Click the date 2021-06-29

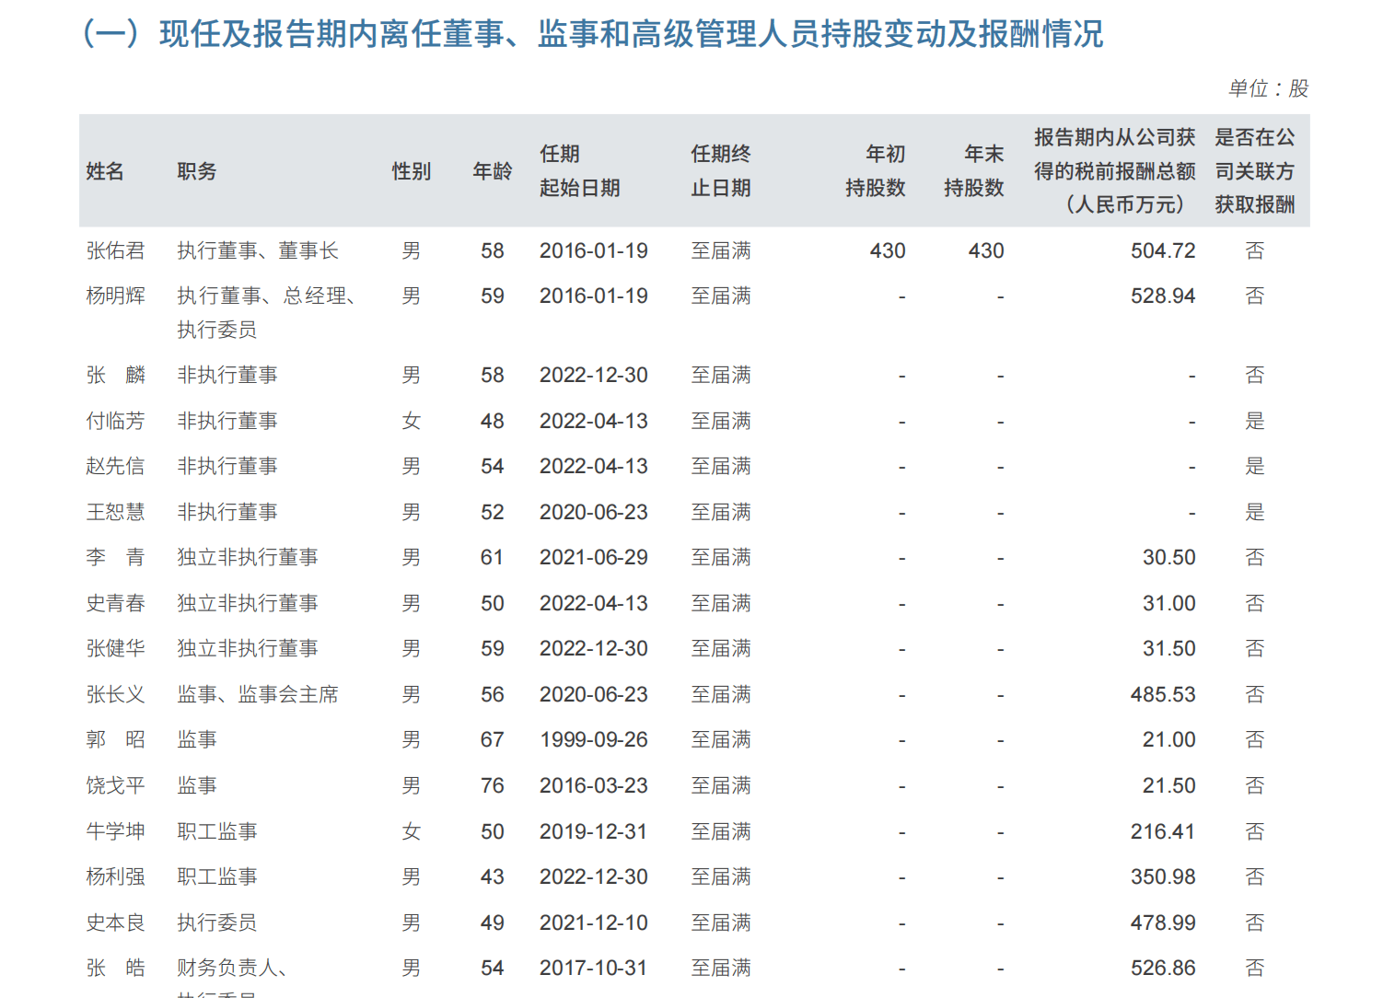pos(594,557)
